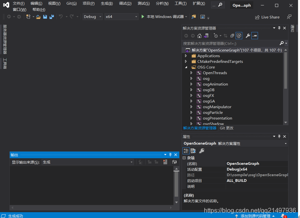The image size is (300, 218).
Task: Click the Save All icon
Action: [x=52, y=17]
